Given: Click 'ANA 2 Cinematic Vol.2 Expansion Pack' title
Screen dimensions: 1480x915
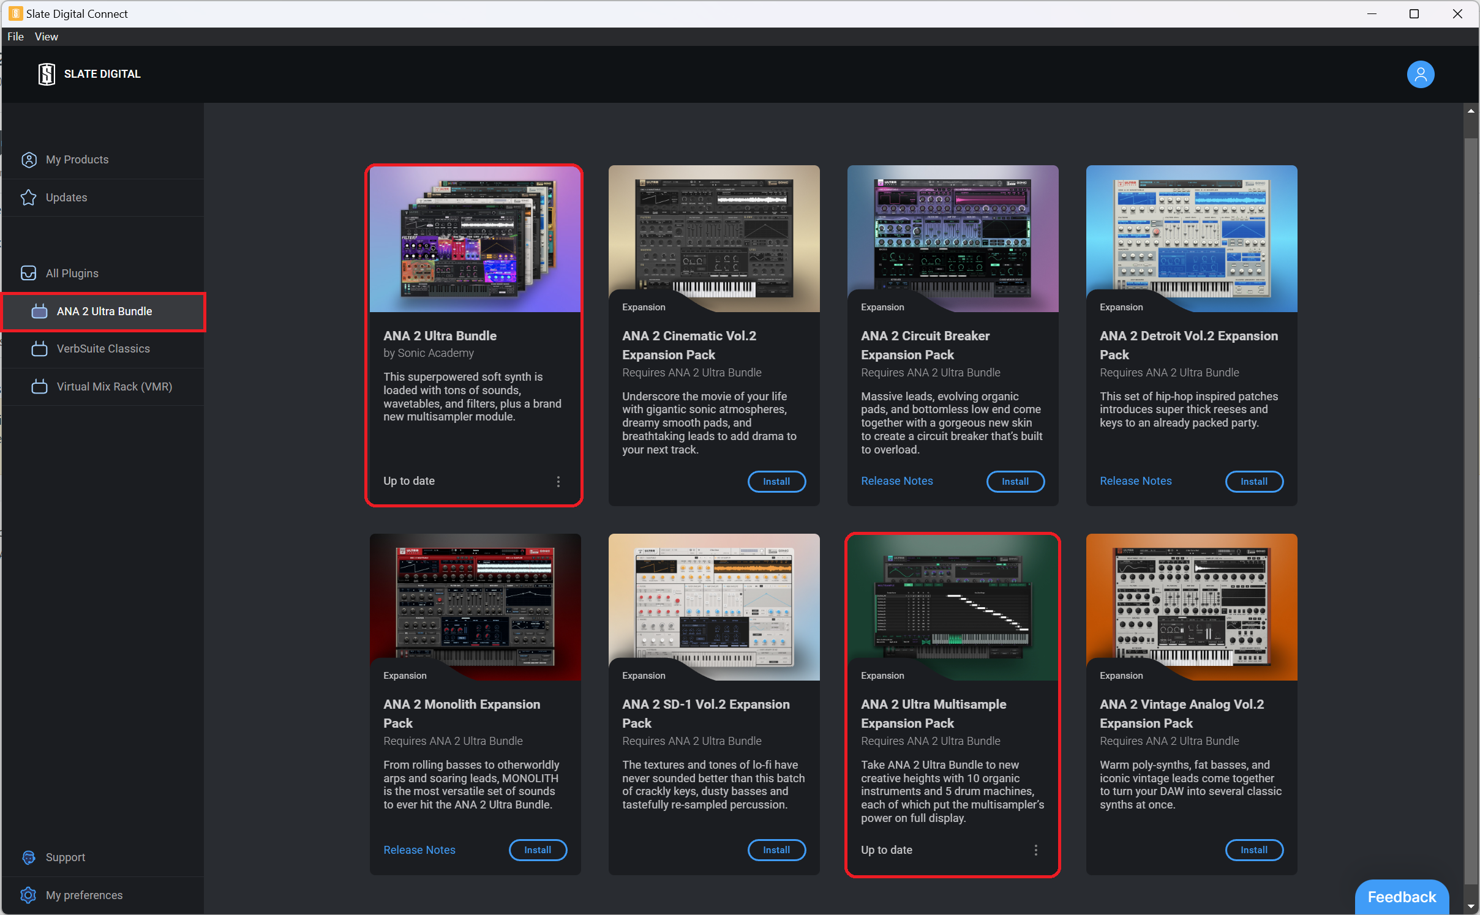Looking at the screenshot, I should tap(689, 345).
